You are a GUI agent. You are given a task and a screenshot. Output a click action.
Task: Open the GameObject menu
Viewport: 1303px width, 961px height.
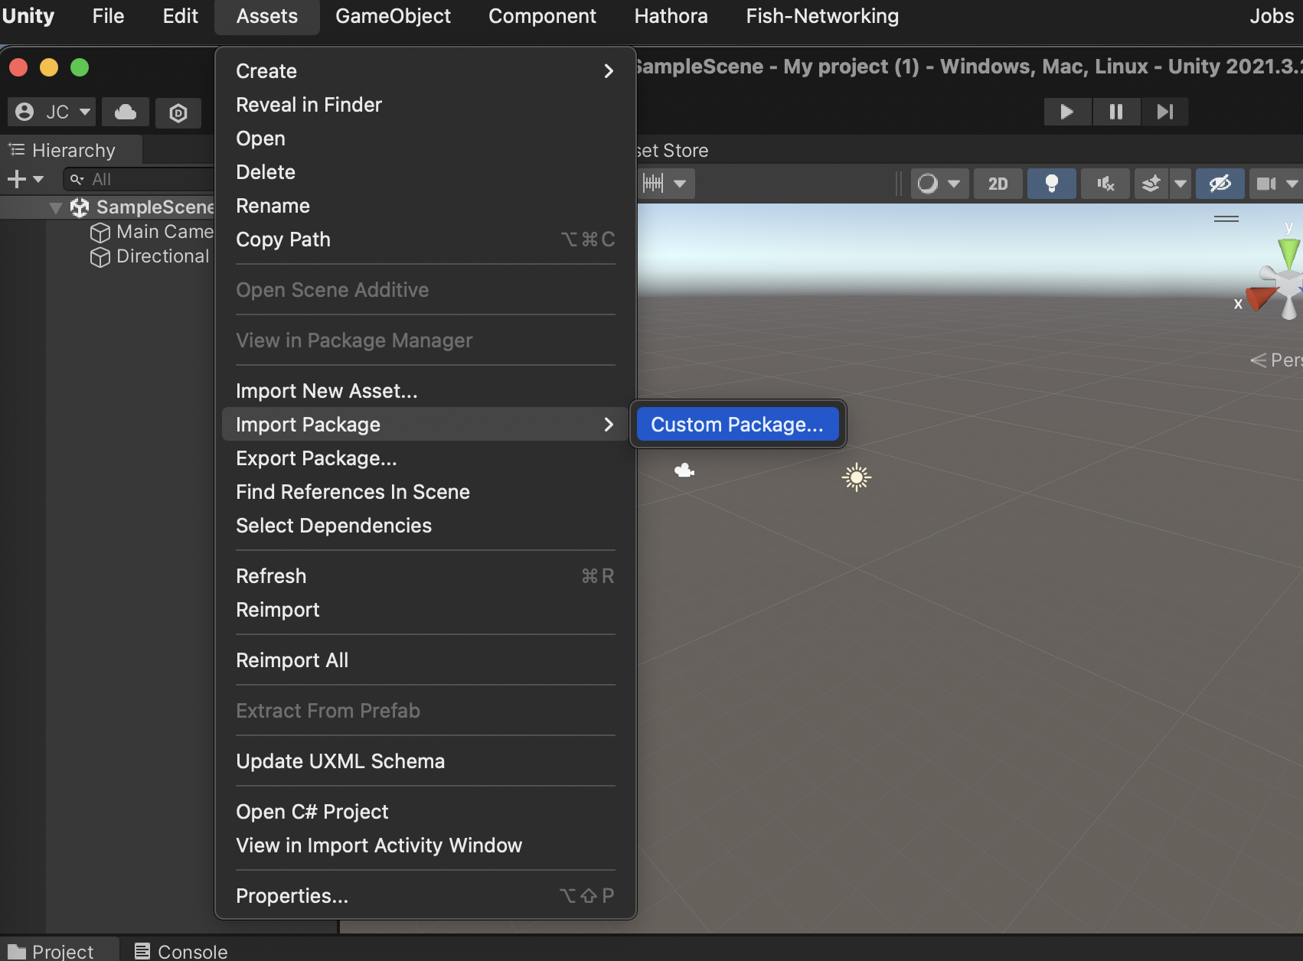tap(393, 16)
